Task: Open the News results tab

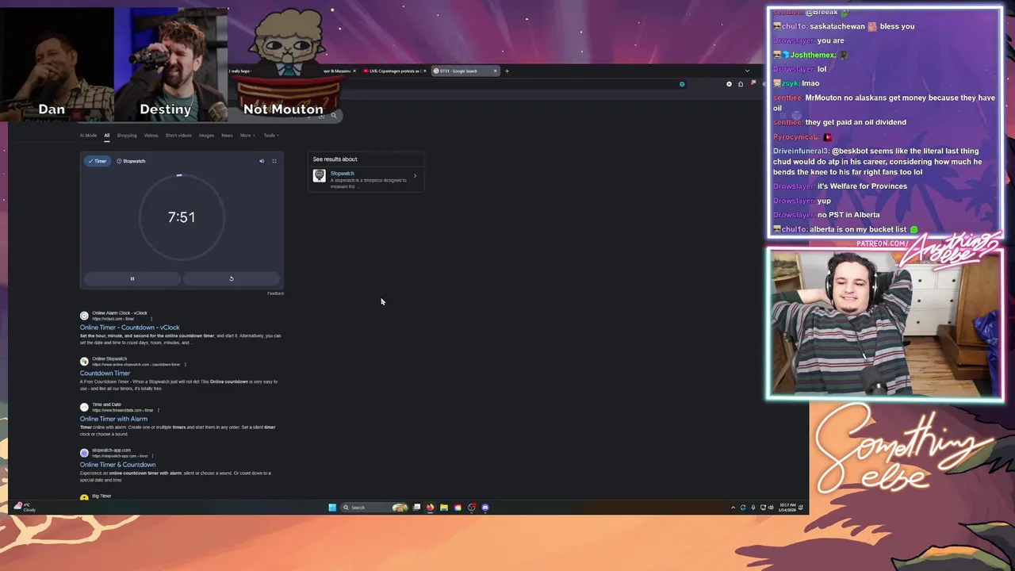Action: [x=227, y=136]
